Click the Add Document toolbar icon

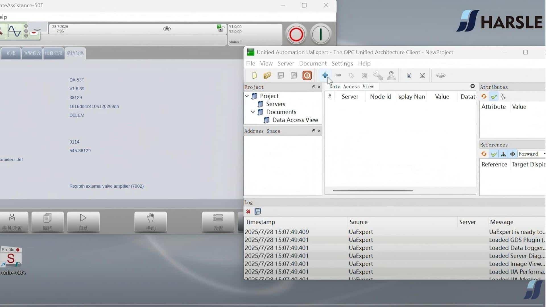[x=409, y=75]
